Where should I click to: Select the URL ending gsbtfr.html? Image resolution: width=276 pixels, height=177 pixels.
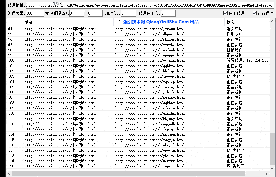pyautogui.click(x=150, y=92)
